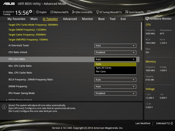Image resolution: width=175 pixels, height=131 pixels.
Task: Click memory capacity value 8192 MB
Action: 150,80
